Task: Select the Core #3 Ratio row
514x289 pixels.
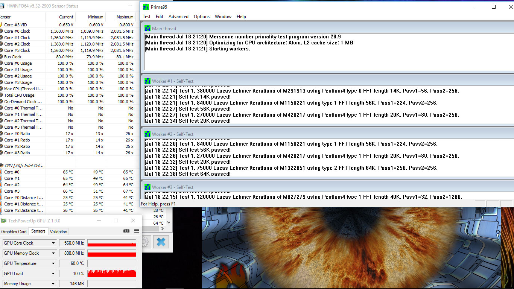Action: click(68, 153)
